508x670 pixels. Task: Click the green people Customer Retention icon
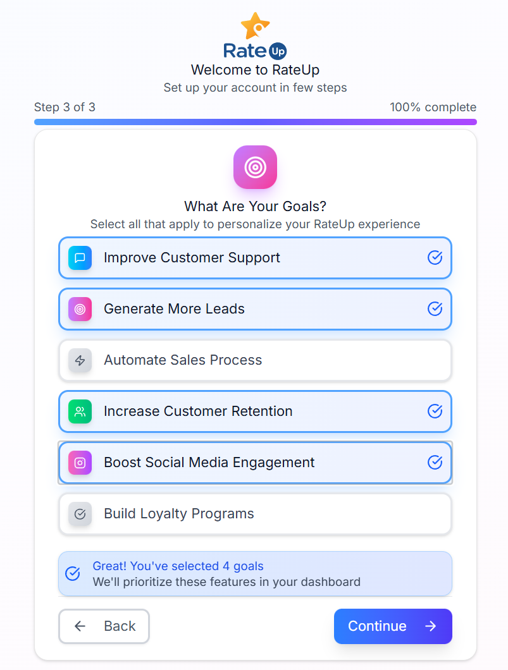tap(80, 411)
